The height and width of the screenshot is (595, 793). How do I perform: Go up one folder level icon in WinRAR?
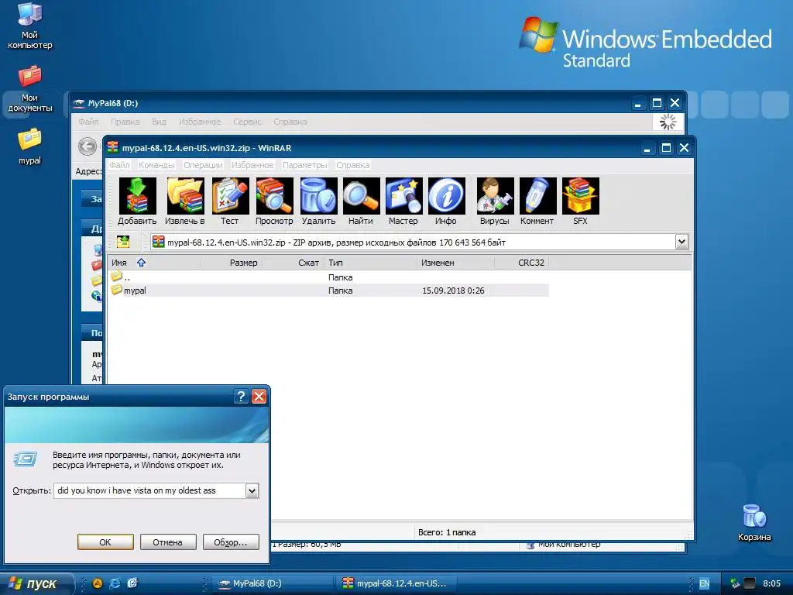(123, 242)
